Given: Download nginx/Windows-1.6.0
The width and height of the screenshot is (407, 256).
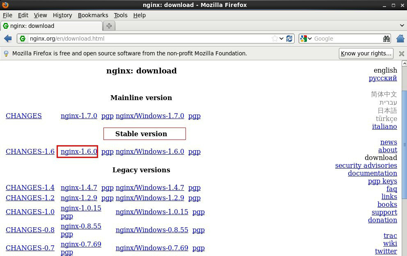Looking at the screenshot, I should (150, 151).
